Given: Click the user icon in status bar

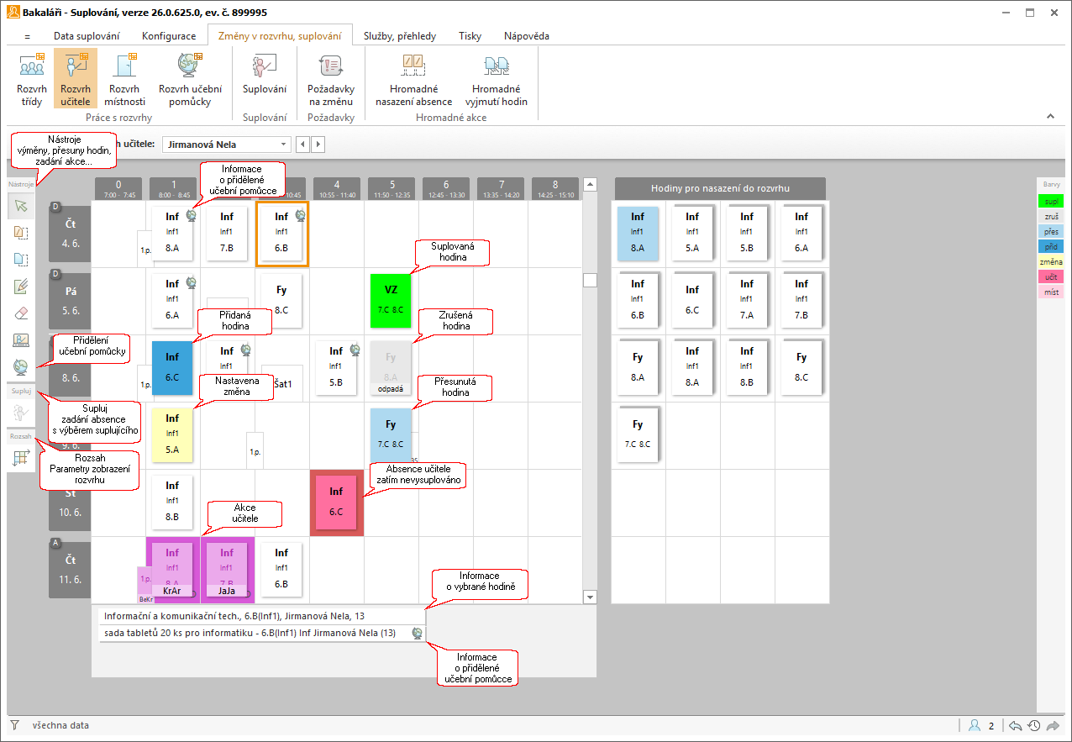Looking at the screenshot, I should (975, 725).
